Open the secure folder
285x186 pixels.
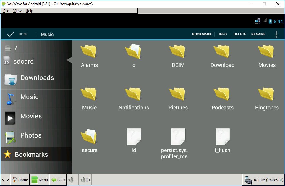(x=89, y=139)
